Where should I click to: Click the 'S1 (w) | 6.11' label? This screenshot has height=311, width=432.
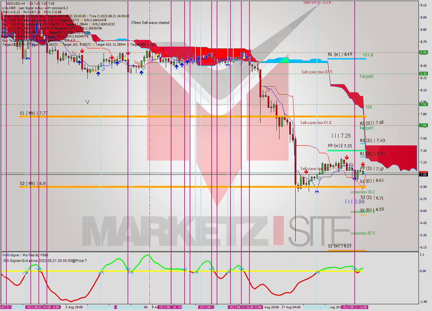coord(340,246)
